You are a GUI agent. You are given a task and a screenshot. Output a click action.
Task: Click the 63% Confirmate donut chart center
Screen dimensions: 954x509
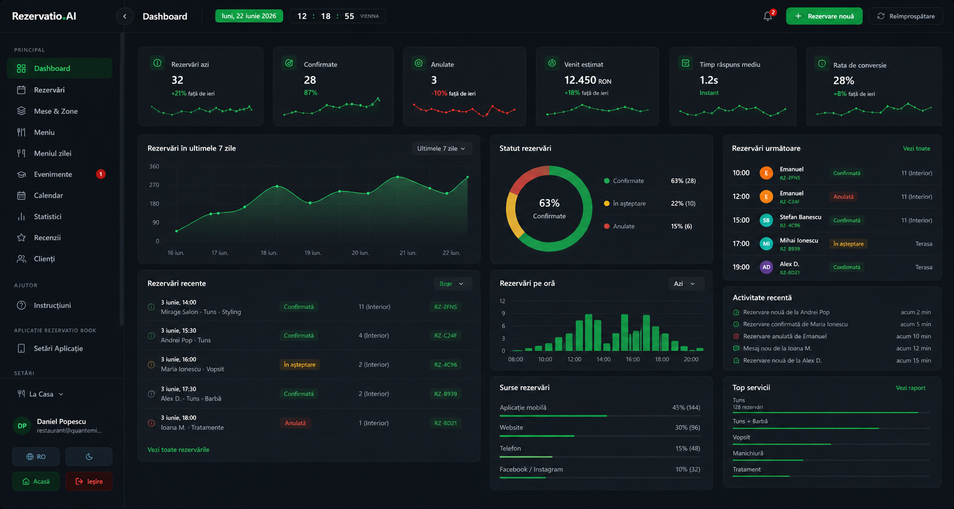tap(549, 208)
